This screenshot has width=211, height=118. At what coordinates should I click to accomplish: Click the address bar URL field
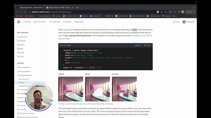pos(93,12)
